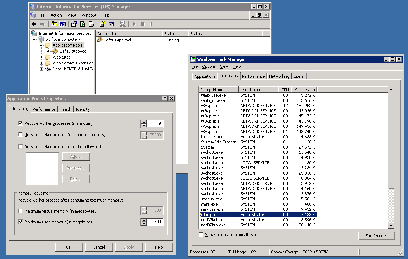
Task: Open the Users tab in Task Manager
Action: (x=298, y=76)
